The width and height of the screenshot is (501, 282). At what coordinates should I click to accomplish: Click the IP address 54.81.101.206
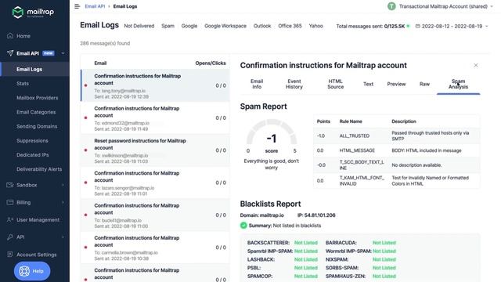coord(320,215)
